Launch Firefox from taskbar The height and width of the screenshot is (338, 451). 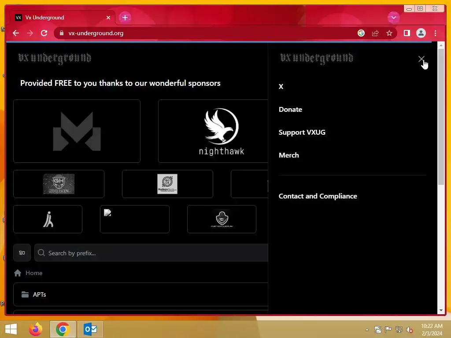[x=35, y=329]
